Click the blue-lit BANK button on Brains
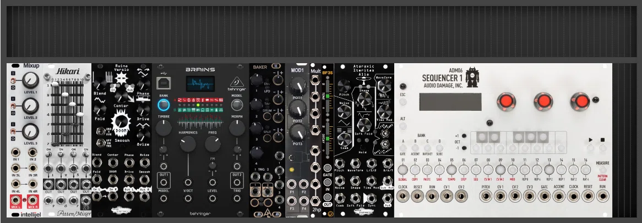The height and width of the screenshot is (223, 642). (x=164, y=105)
